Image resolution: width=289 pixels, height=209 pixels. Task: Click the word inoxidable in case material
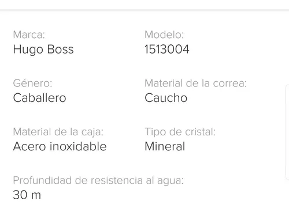click(x=78, y=146)
